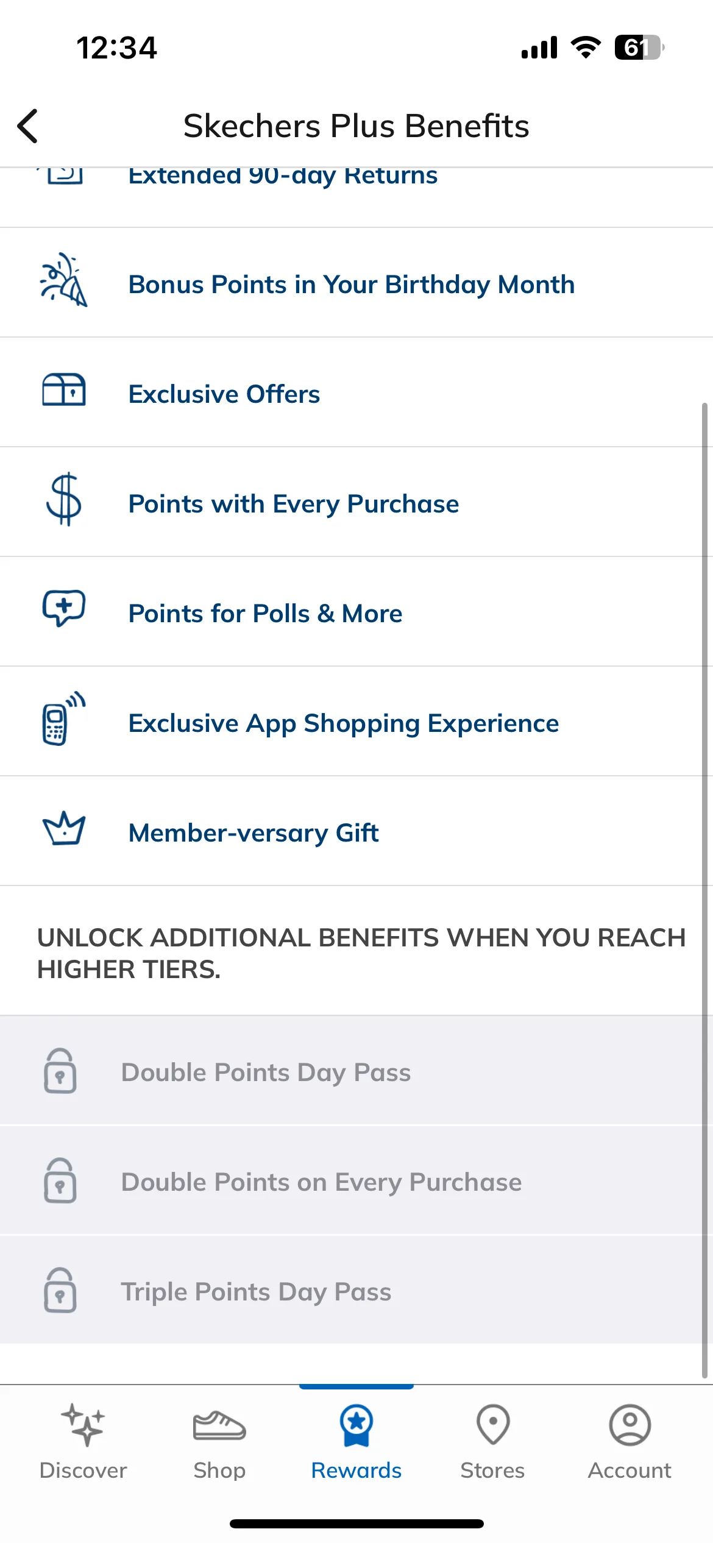
Task: Go to the Stores tab
Action: pyautogui.click(x=492, y=1442)
